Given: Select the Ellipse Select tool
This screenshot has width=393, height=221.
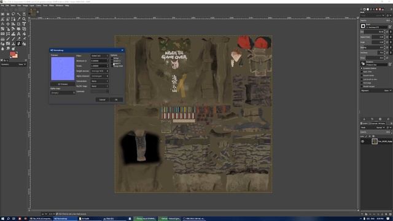Looking at the screenshot, I should tap(8, 14).
